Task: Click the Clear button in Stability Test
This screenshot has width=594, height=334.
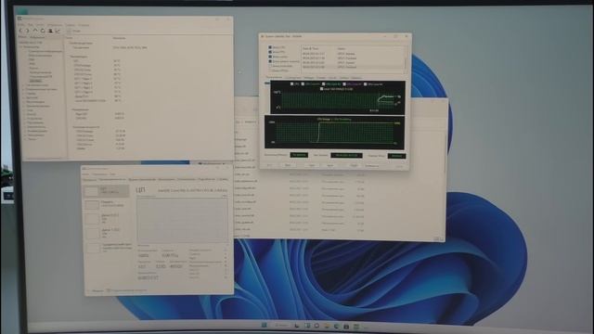Action: pos(312,165)
